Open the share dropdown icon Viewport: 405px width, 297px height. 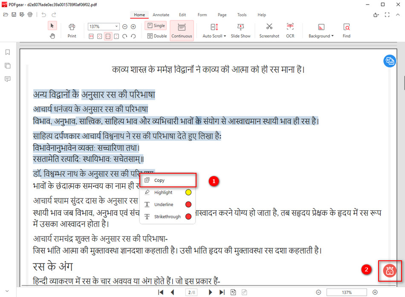(376, 15)
